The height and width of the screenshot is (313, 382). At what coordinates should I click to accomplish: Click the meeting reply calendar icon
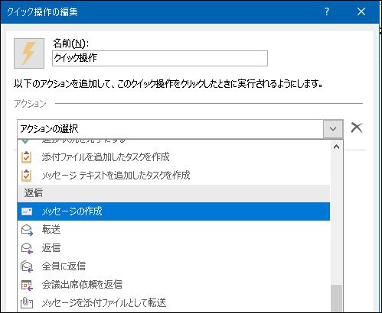(x=27, y=285)
